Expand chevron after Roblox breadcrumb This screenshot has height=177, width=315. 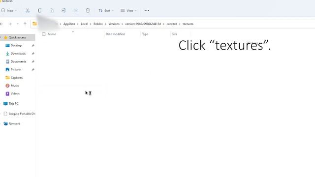tap(106, 24)
